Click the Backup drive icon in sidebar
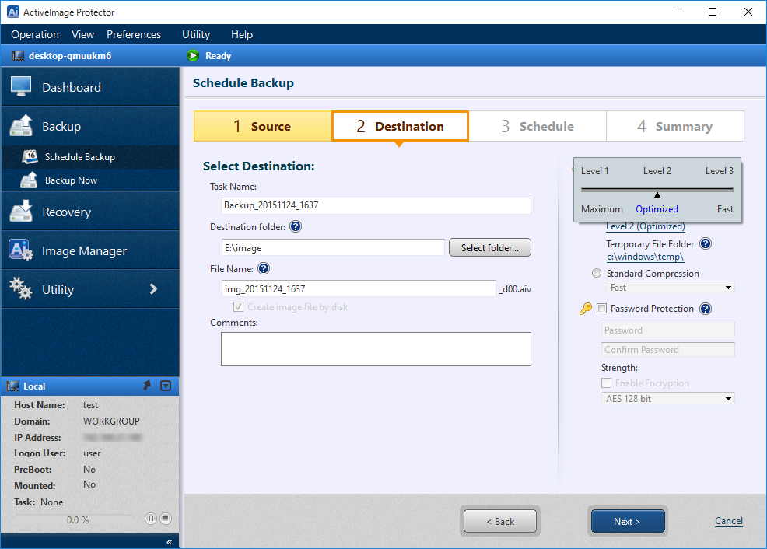 20,126
